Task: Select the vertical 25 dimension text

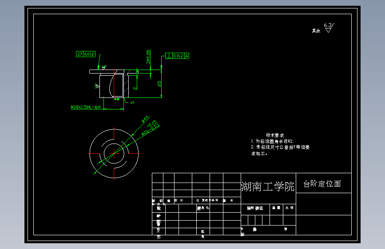Action: point(159,84)
